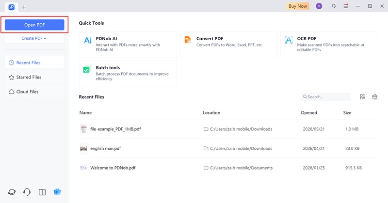388x203 pixels.
Task: Click the C:/Users/zaib mobile/Documents path
Action: coord(241,168)
